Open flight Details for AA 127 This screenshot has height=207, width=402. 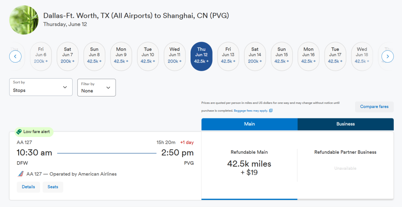(28, 187)
